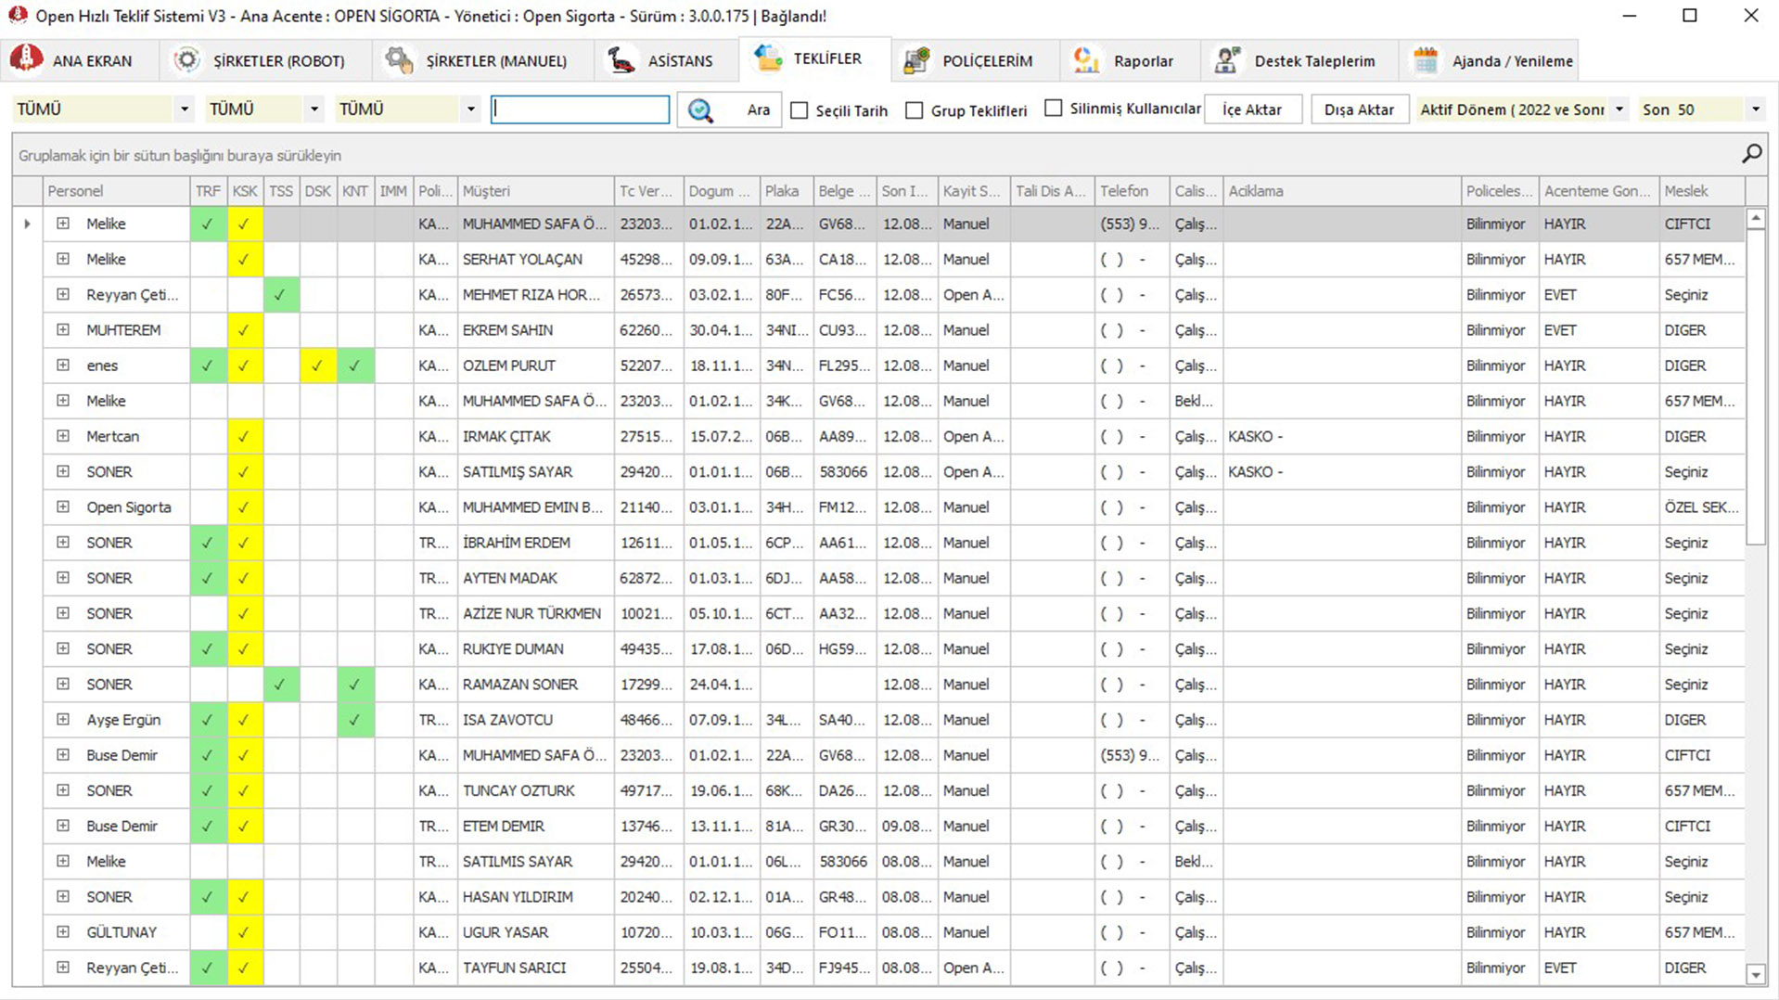Click the ANA EKRAN tab icon
Image resolution: width=1779 pixels, height=1000 pixels.
tap(26, 59)
